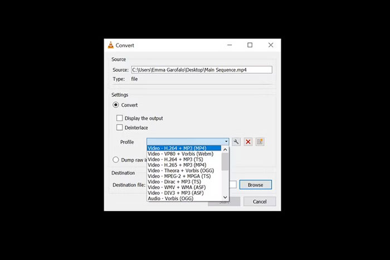Delete selected profile with red X icon
This screenshot has width=390, height=260.
click(x=248, y=142)
